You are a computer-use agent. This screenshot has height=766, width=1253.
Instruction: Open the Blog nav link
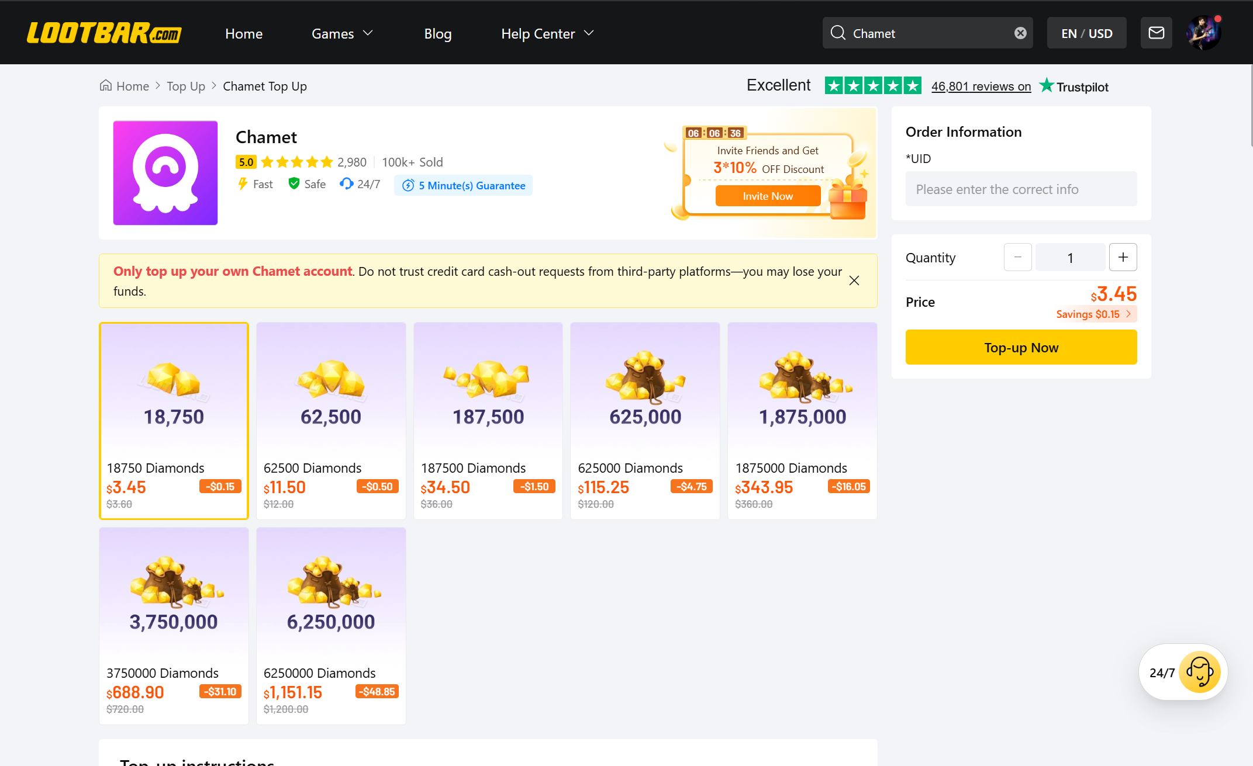pos(438,34)
